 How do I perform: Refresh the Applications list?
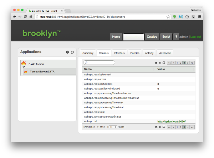click(x=72, y=52)
